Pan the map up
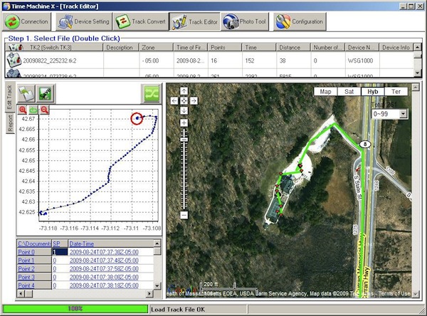Screen dimensions: 427x316 [184, 91]
